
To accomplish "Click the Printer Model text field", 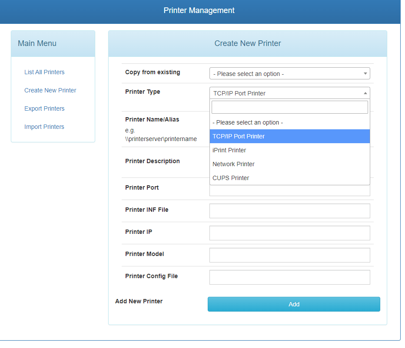I will (x=290, y=255).
